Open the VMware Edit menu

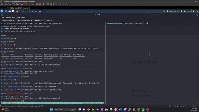(6, 4)
